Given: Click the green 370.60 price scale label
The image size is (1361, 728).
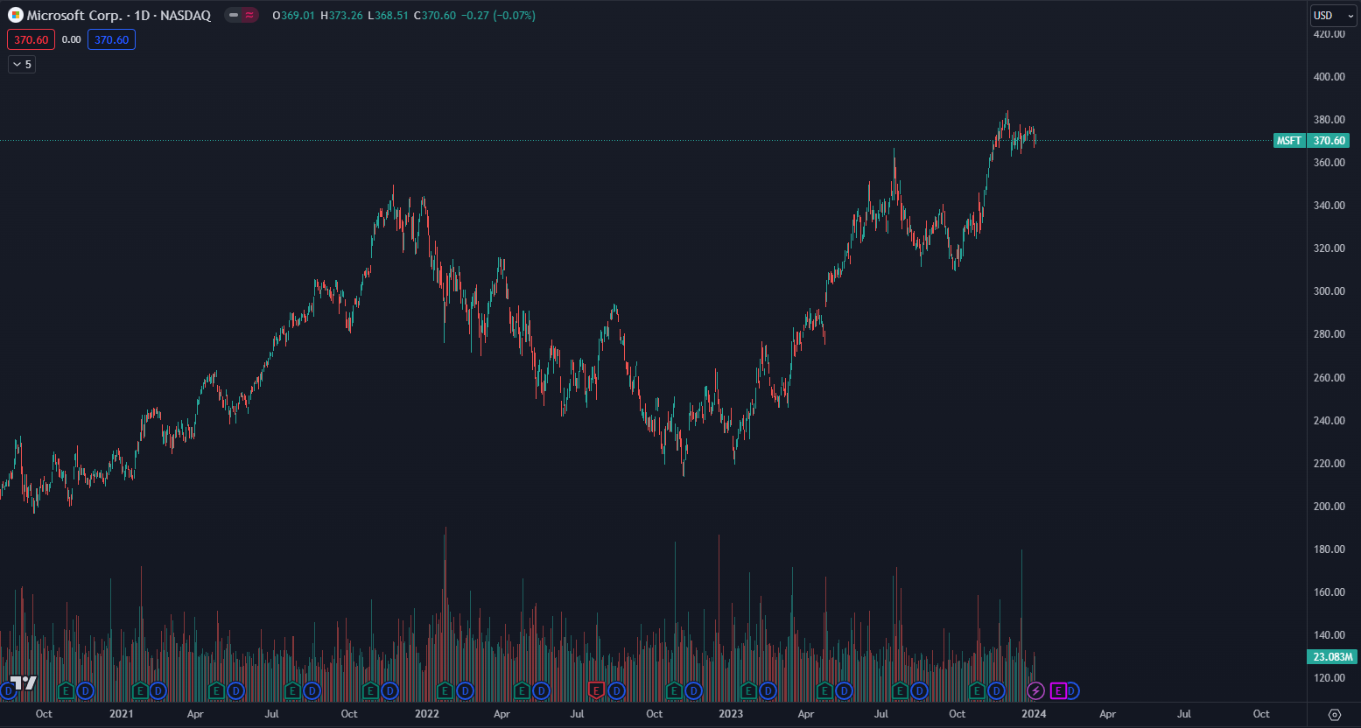Looking at the screenshot, I should (x=1329, y=140).
